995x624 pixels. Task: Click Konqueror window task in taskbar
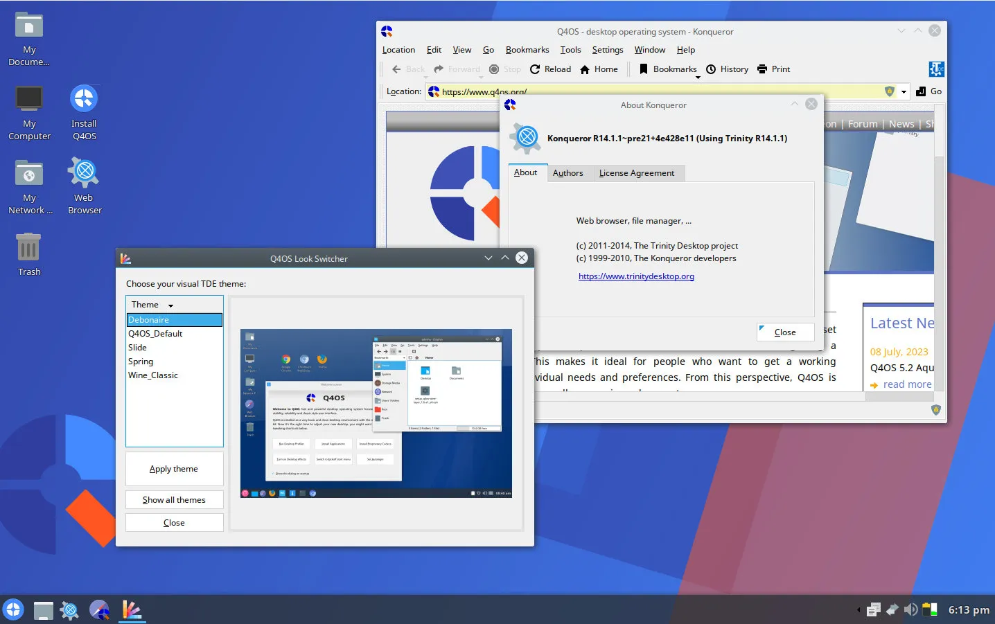pyautogui.click(x=100, y=610)
